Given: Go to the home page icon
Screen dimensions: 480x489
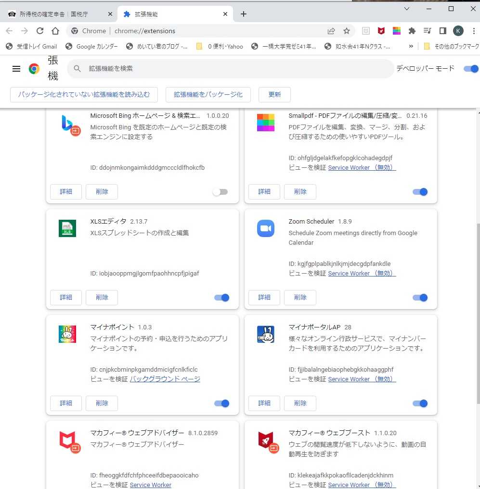Looking at the screenshot, I should [55, 31].
